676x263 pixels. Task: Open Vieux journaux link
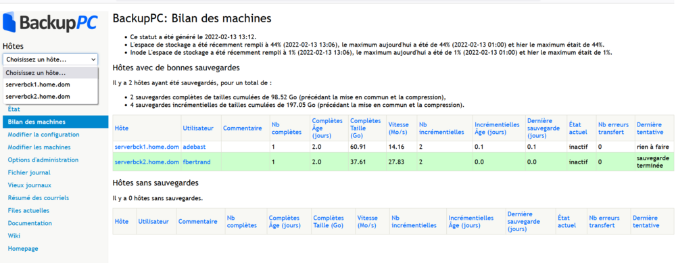pyautogui.click(x=29, y=185)
